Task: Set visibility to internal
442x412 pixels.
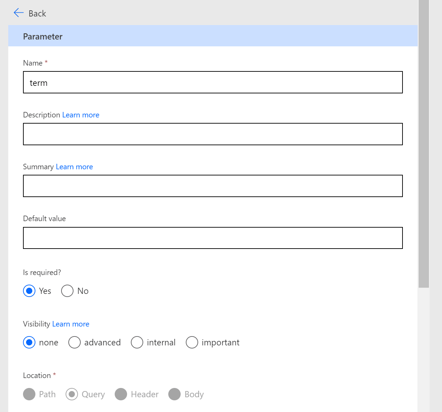Action: (137, 342)
